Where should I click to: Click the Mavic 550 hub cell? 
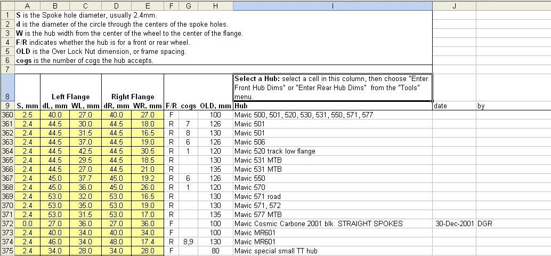tap(333, 178)
